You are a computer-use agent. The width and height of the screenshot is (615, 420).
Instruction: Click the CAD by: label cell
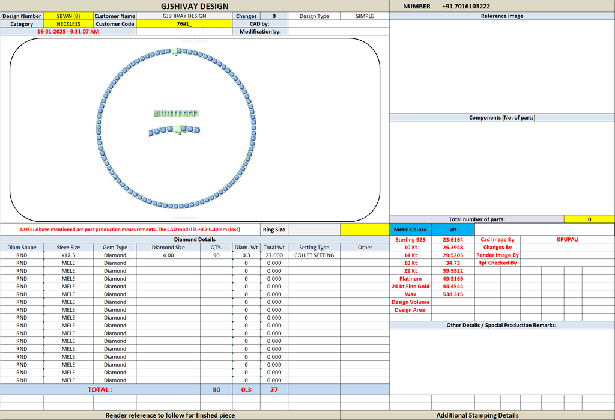tap(260, 24)
